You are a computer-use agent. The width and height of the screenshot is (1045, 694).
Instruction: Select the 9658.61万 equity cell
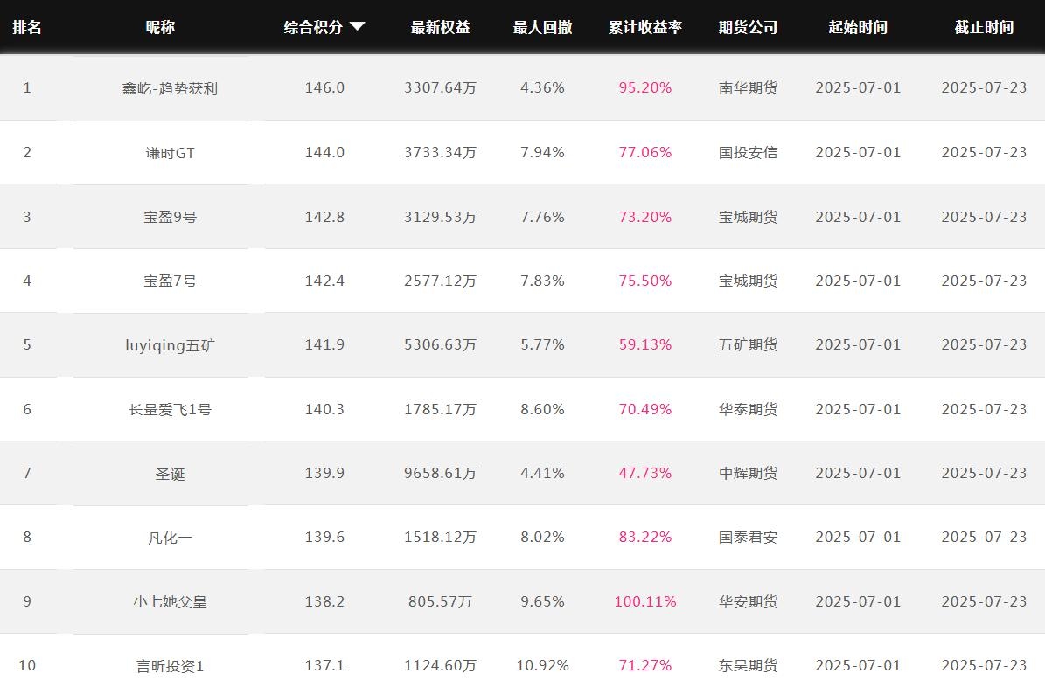[x=440, y=473]
